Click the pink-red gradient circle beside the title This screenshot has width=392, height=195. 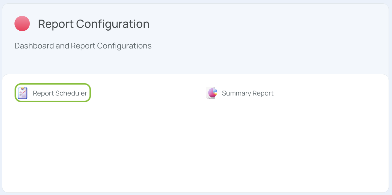[x=22, y=24]
